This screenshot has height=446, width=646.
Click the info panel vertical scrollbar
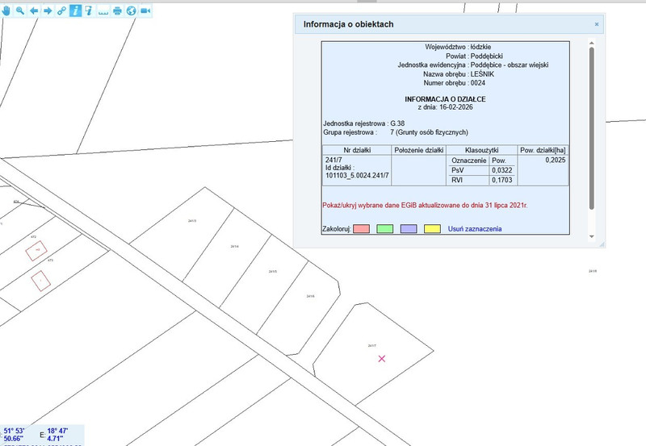coord(591,129)
